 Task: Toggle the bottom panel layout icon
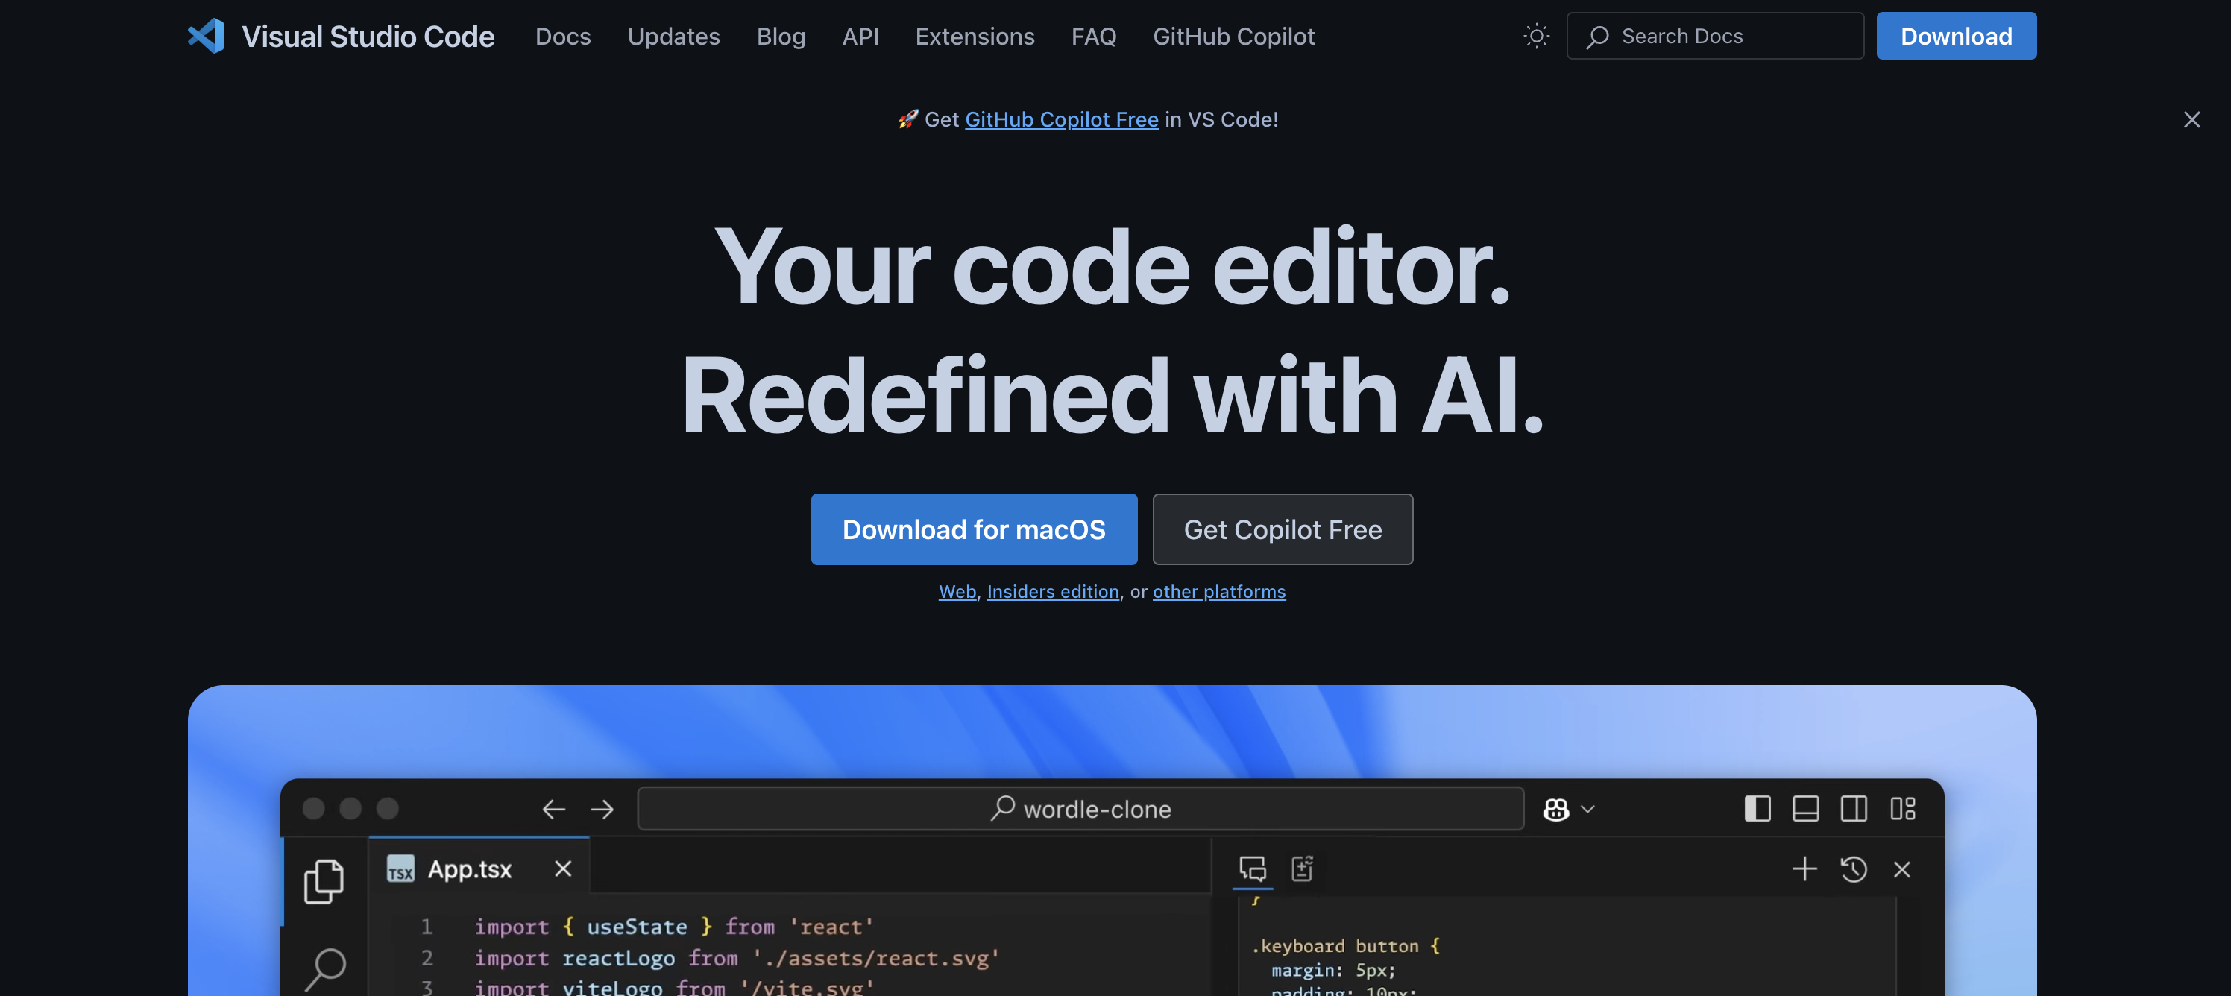pyautogui.click(x=1806, y=809)
